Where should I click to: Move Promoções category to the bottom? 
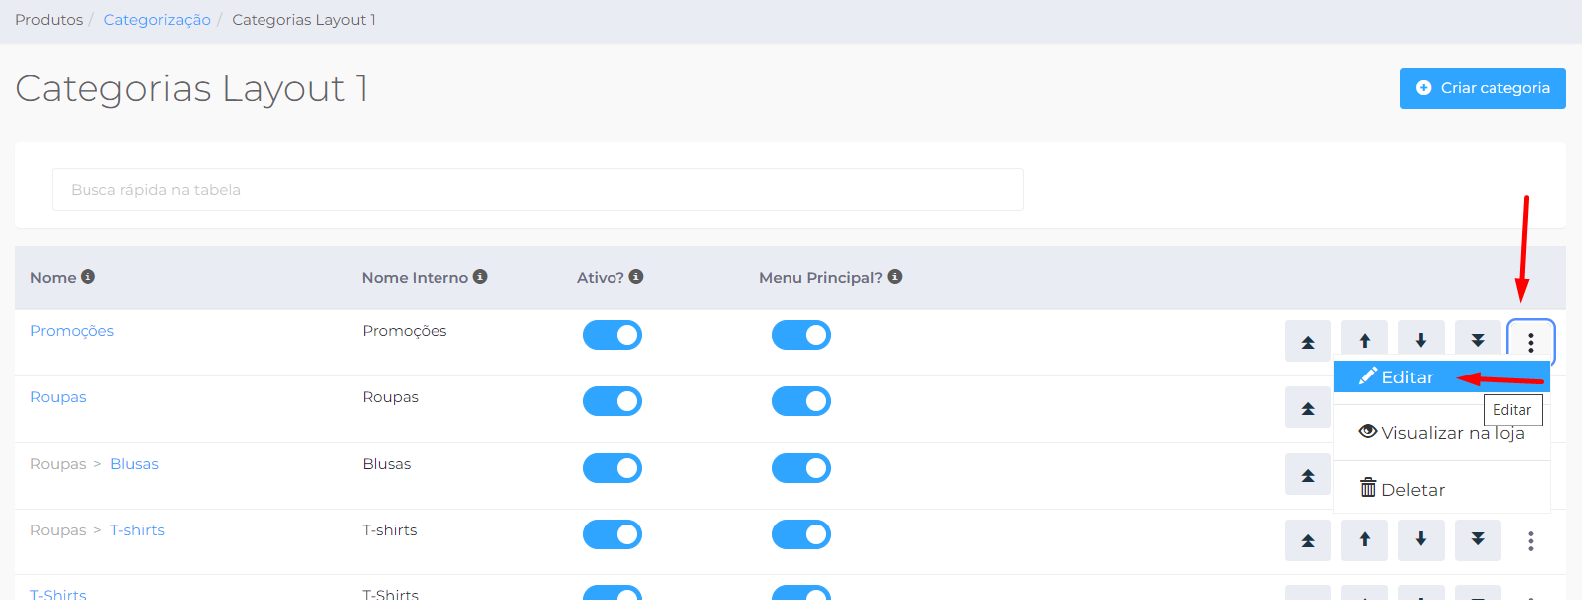point(1478,339)
